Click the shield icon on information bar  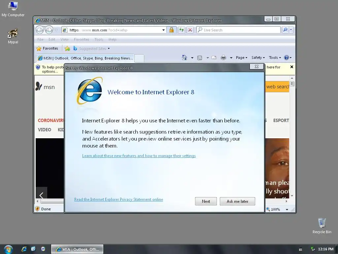[x=38, y=67]
